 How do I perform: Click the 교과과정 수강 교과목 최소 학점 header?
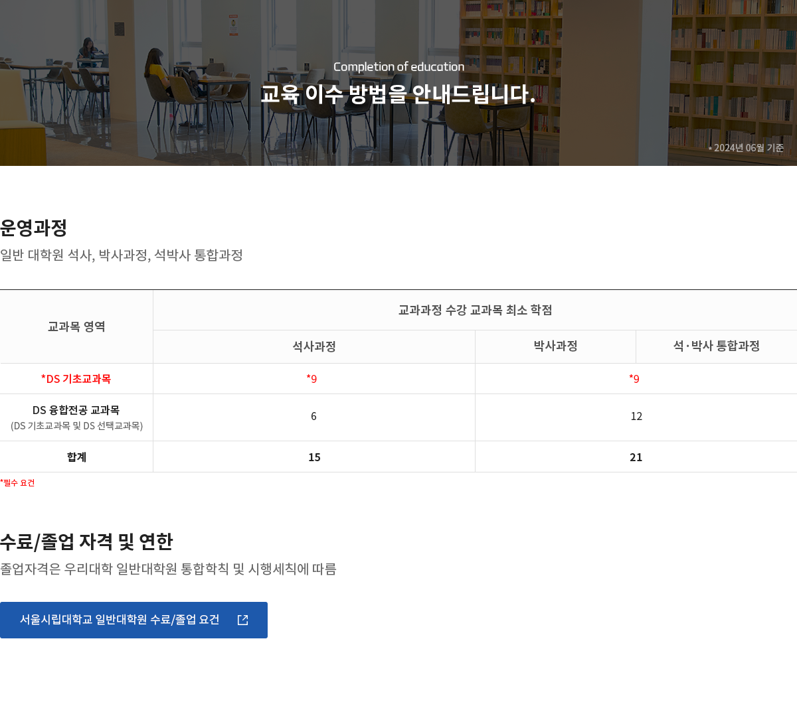point(475,310)
